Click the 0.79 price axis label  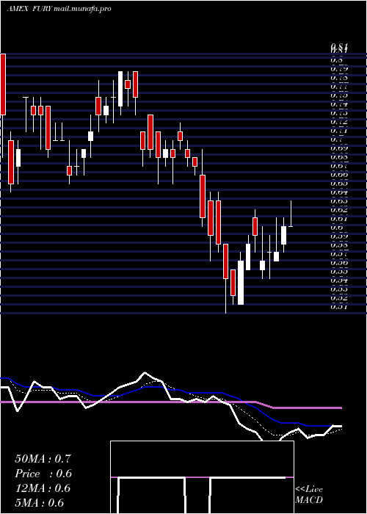click(x=339, y=69)
